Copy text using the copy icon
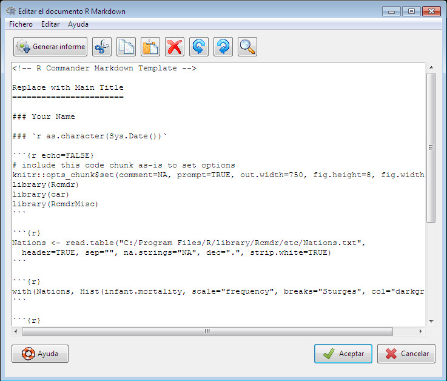Image resolution: width=447 pixels, height=381 pixels. point(126,47)
